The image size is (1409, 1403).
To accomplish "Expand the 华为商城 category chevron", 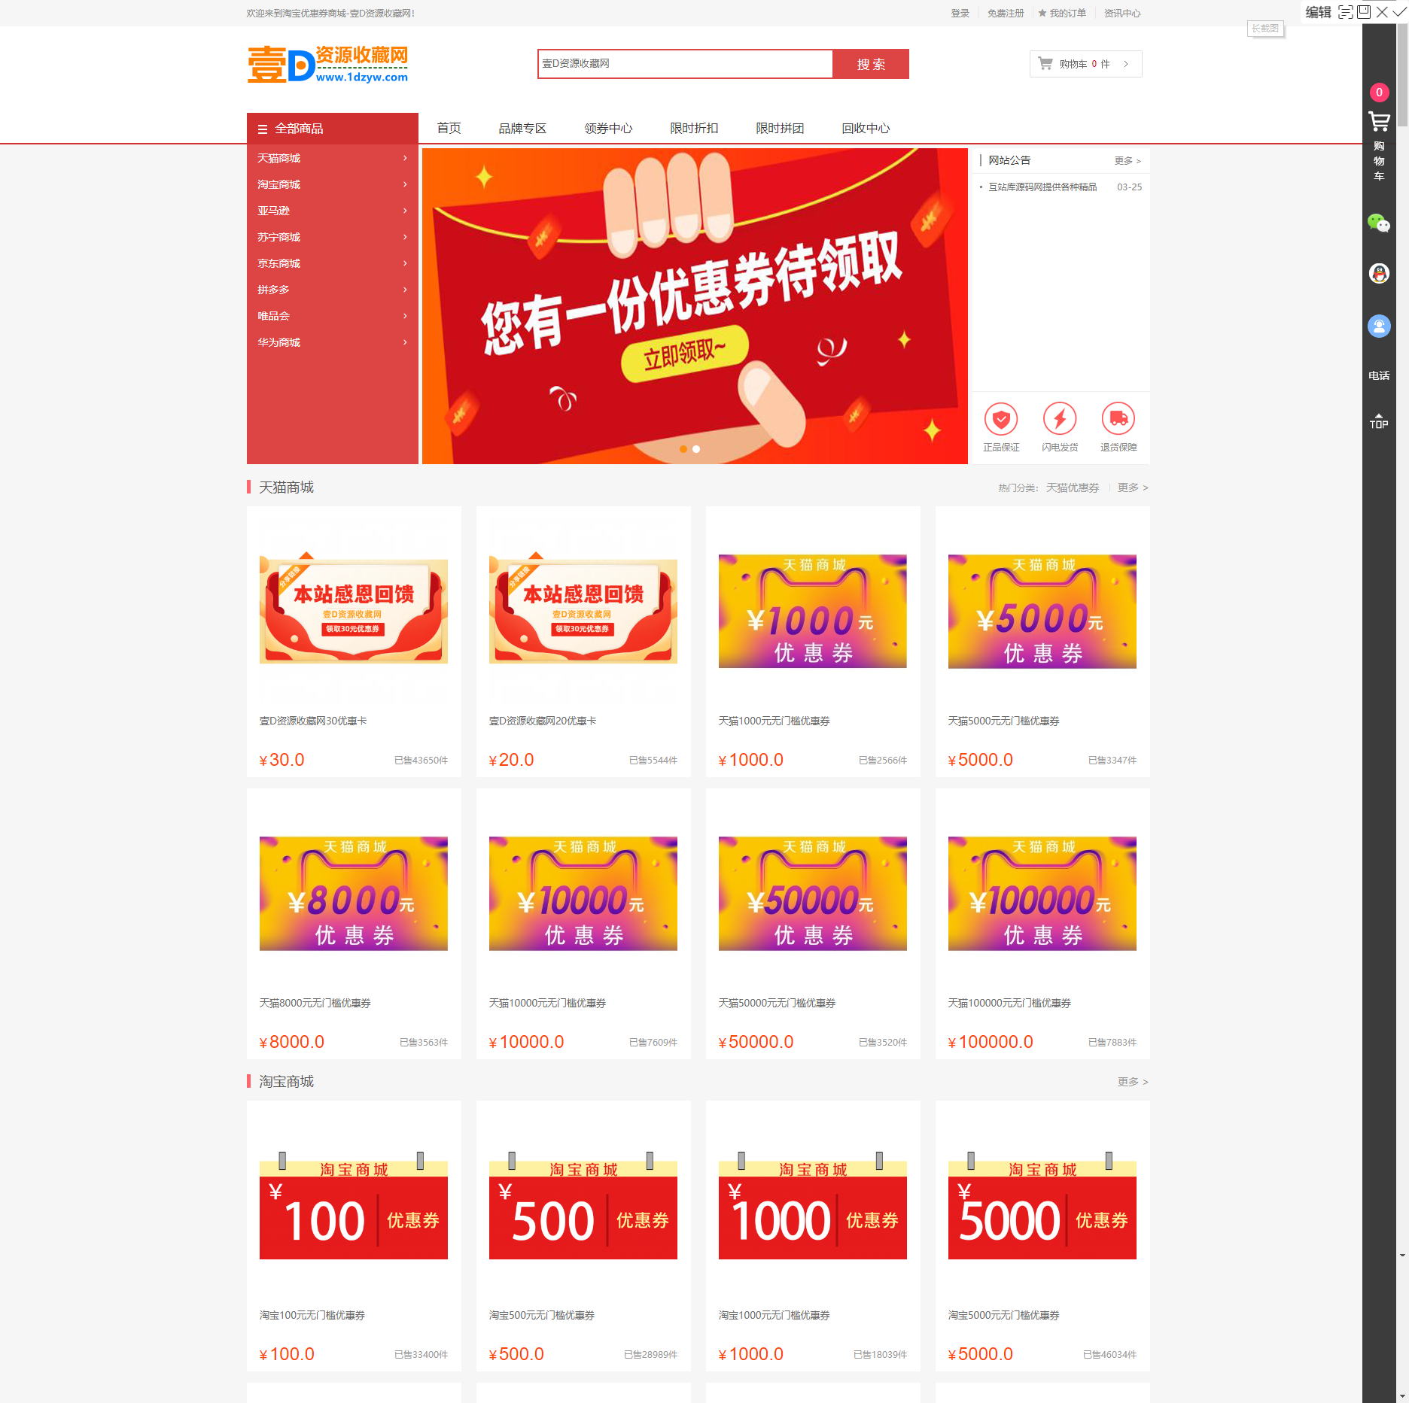I will (404, 342).
